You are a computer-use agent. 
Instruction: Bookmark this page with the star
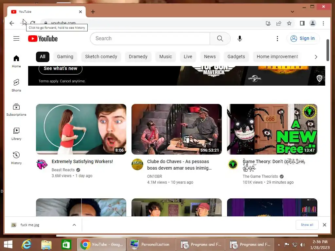point(289,23)
